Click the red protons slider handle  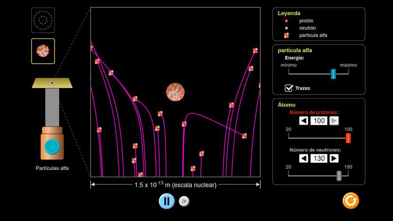[348, 138]
